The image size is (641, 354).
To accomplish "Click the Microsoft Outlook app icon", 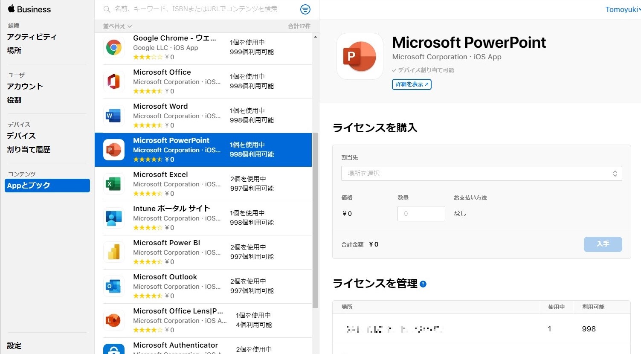I will (x=114, y=286).
